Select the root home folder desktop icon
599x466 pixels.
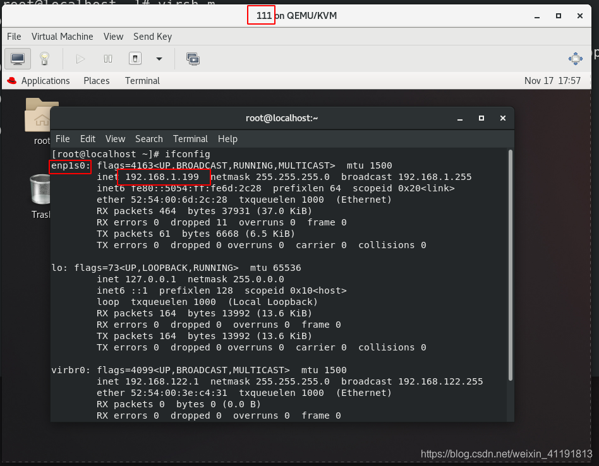37,121
